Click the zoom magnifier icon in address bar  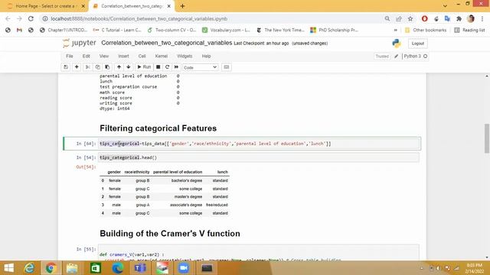[387, 18]
